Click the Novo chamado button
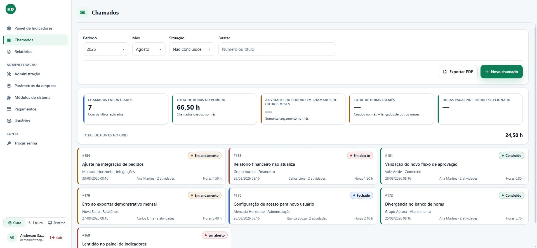The height and width of the screenshot is (248, 537). [x=501, y=72]
